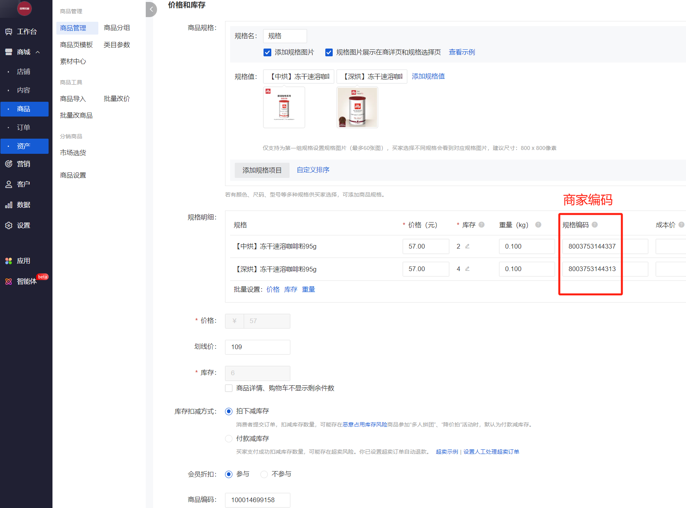Open 批量改商品 tool
The height and width of the screenshot is (508, 686).
[x=77, y=116]
